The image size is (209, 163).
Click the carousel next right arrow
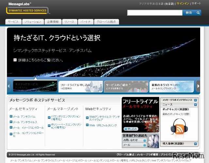click(198, 86)
